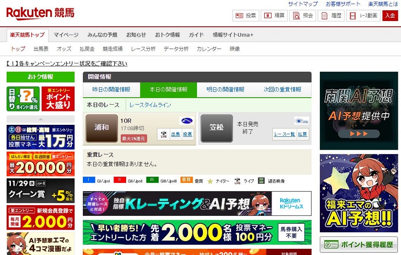Viewport: 401px width, 255px height.
Task: Click the ナイター star legend icon
Action: click(x=210, y=181)
